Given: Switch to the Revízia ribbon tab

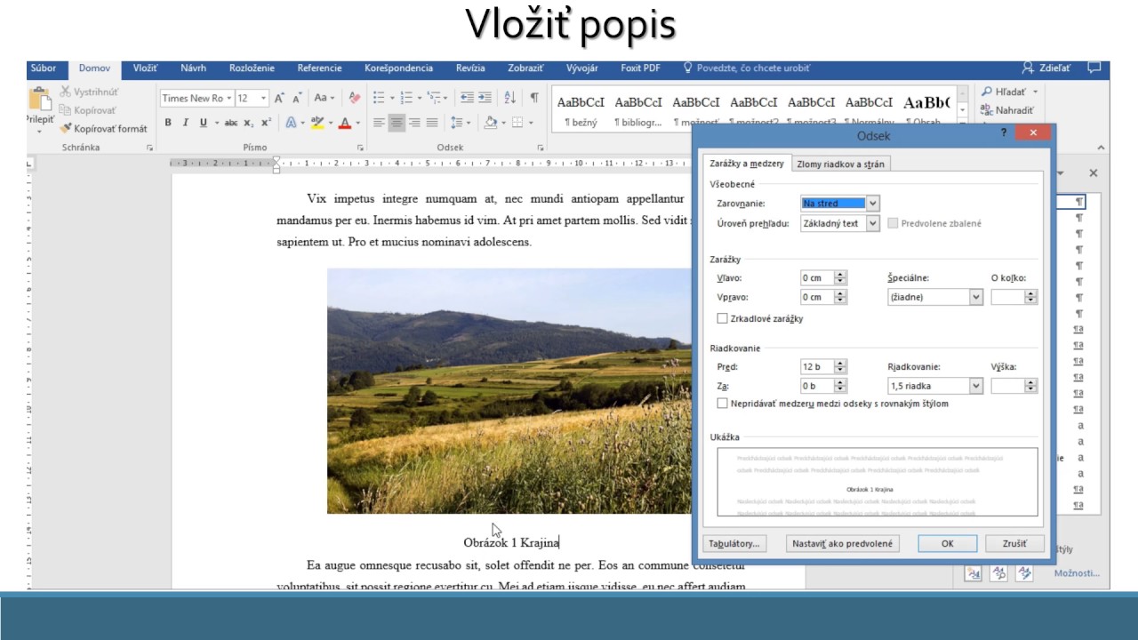Looking at the screenshot, I should pyautogui.click(x=470, y=68).
